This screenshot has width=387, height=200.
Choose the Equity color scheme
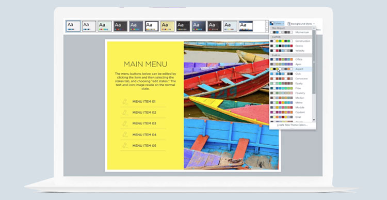pos(291,83)
